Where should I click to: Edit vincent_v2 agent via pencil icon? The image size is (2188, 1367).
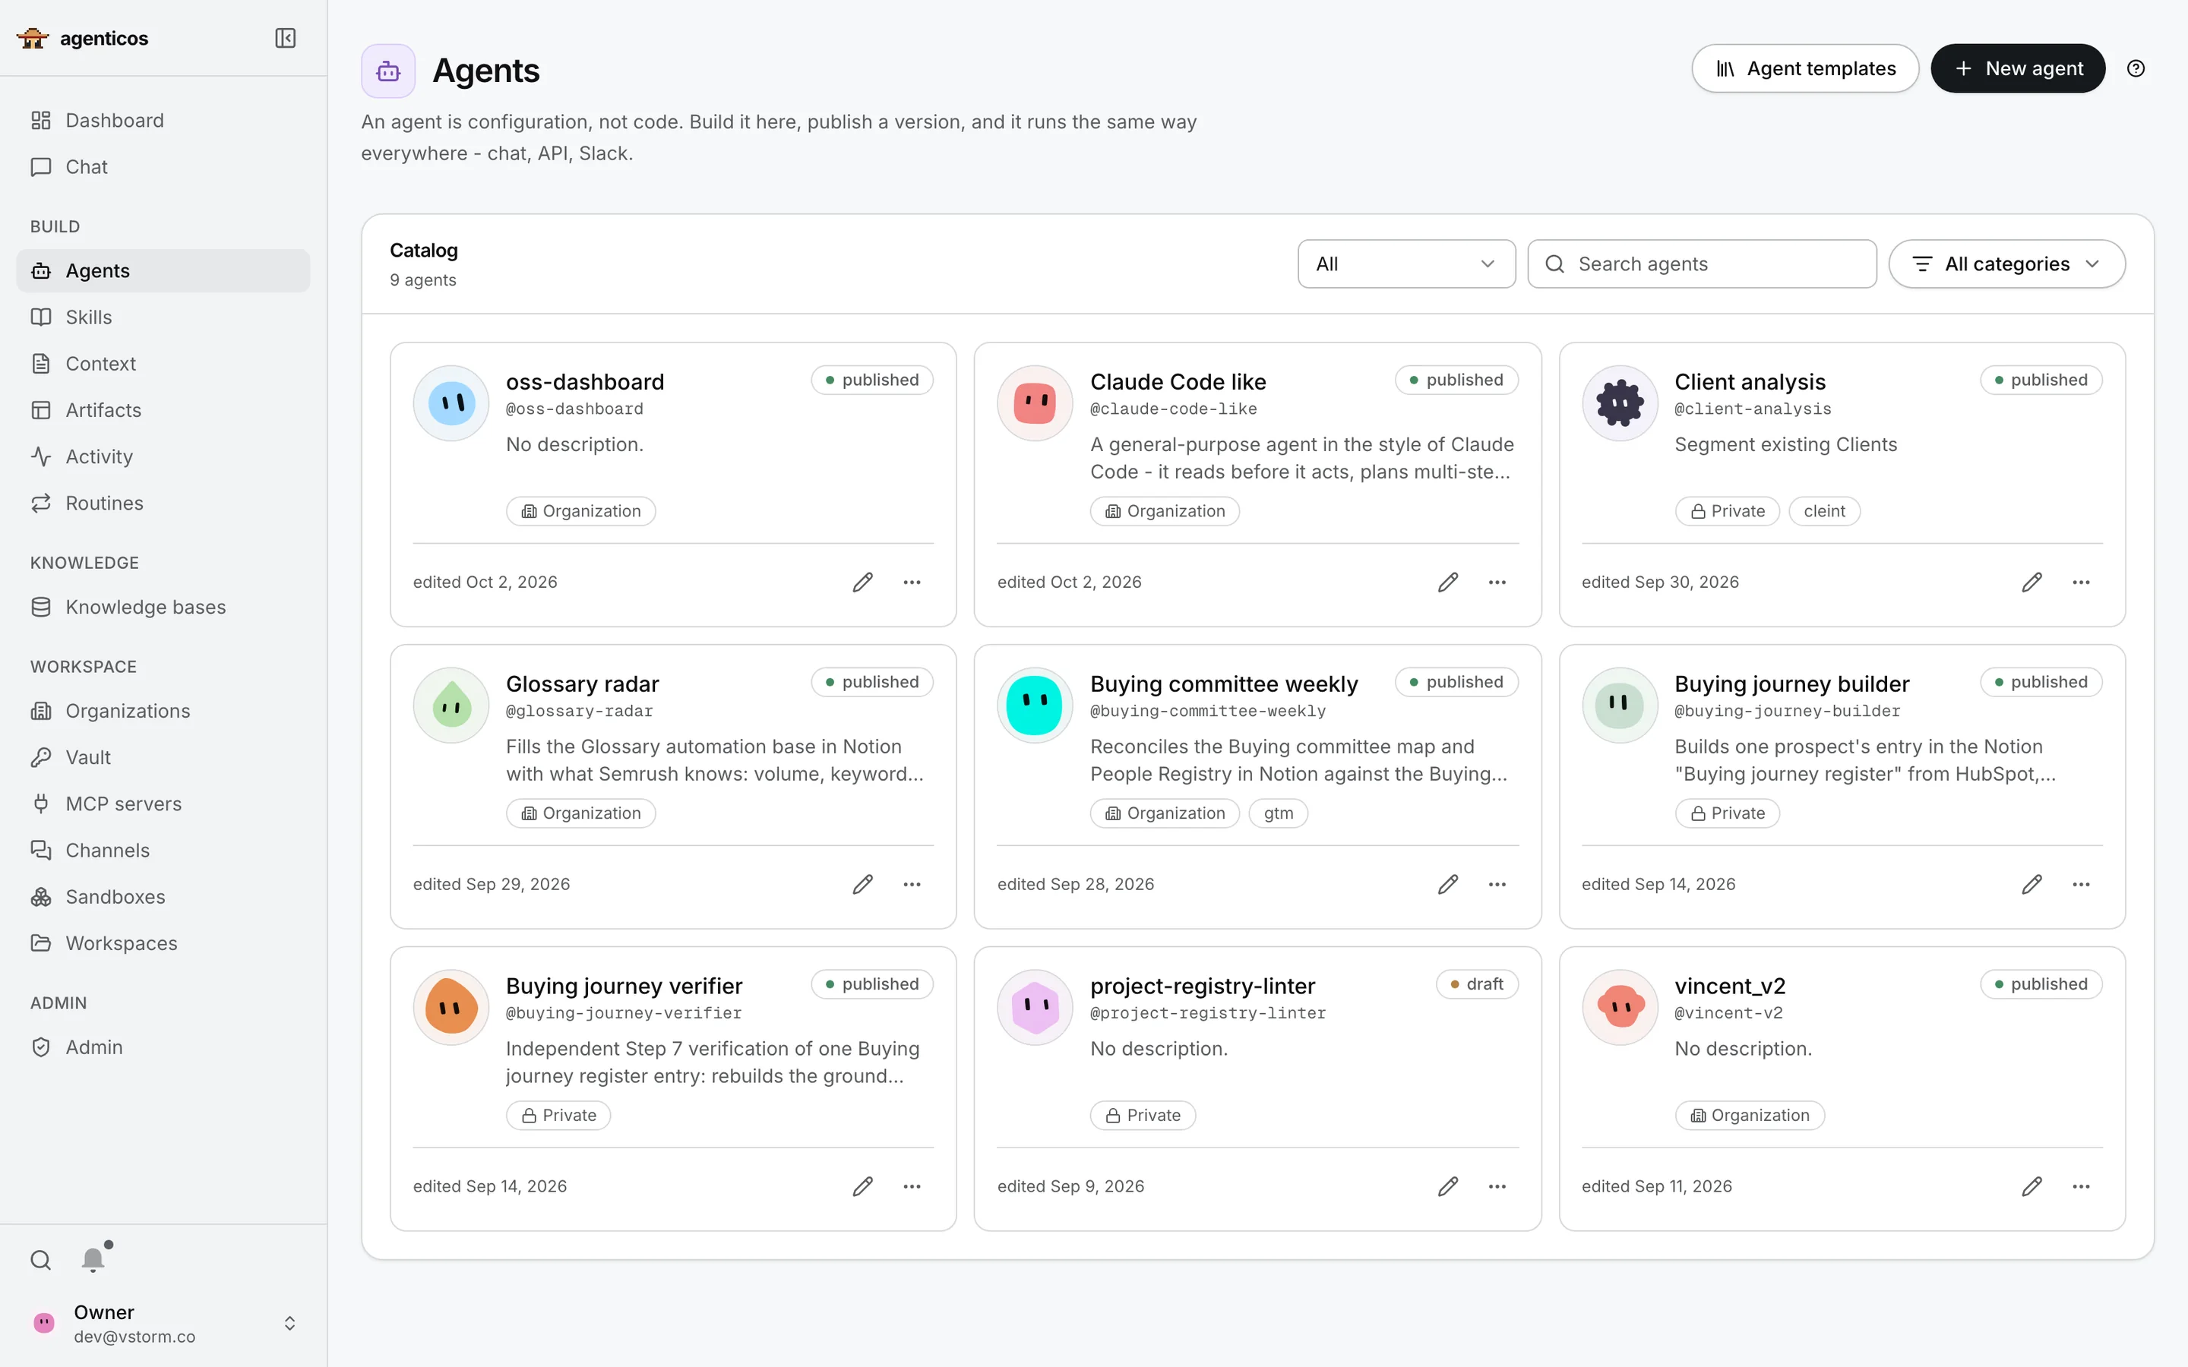2031,1186
